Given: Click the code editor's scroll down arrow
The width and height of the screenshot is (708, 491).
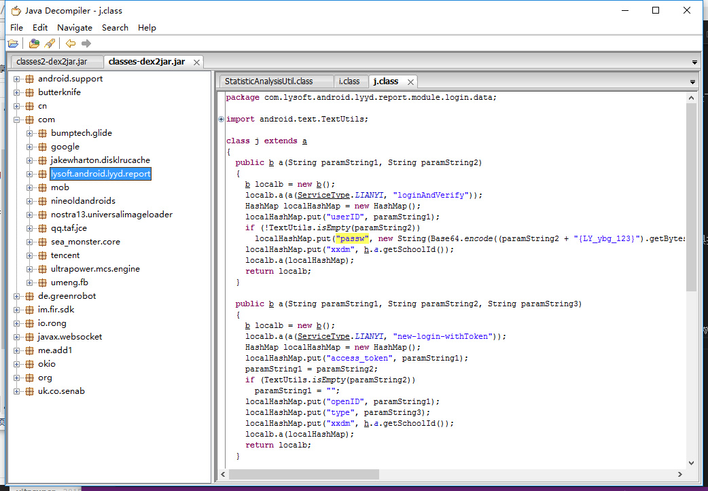Looking at the screenshot, I should 691,462.
